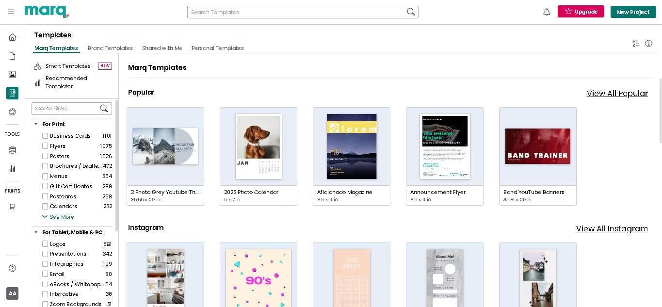Screen dimensions: 662x307
Task: Switch to Brand Templates tab
Action: point(110,48)
